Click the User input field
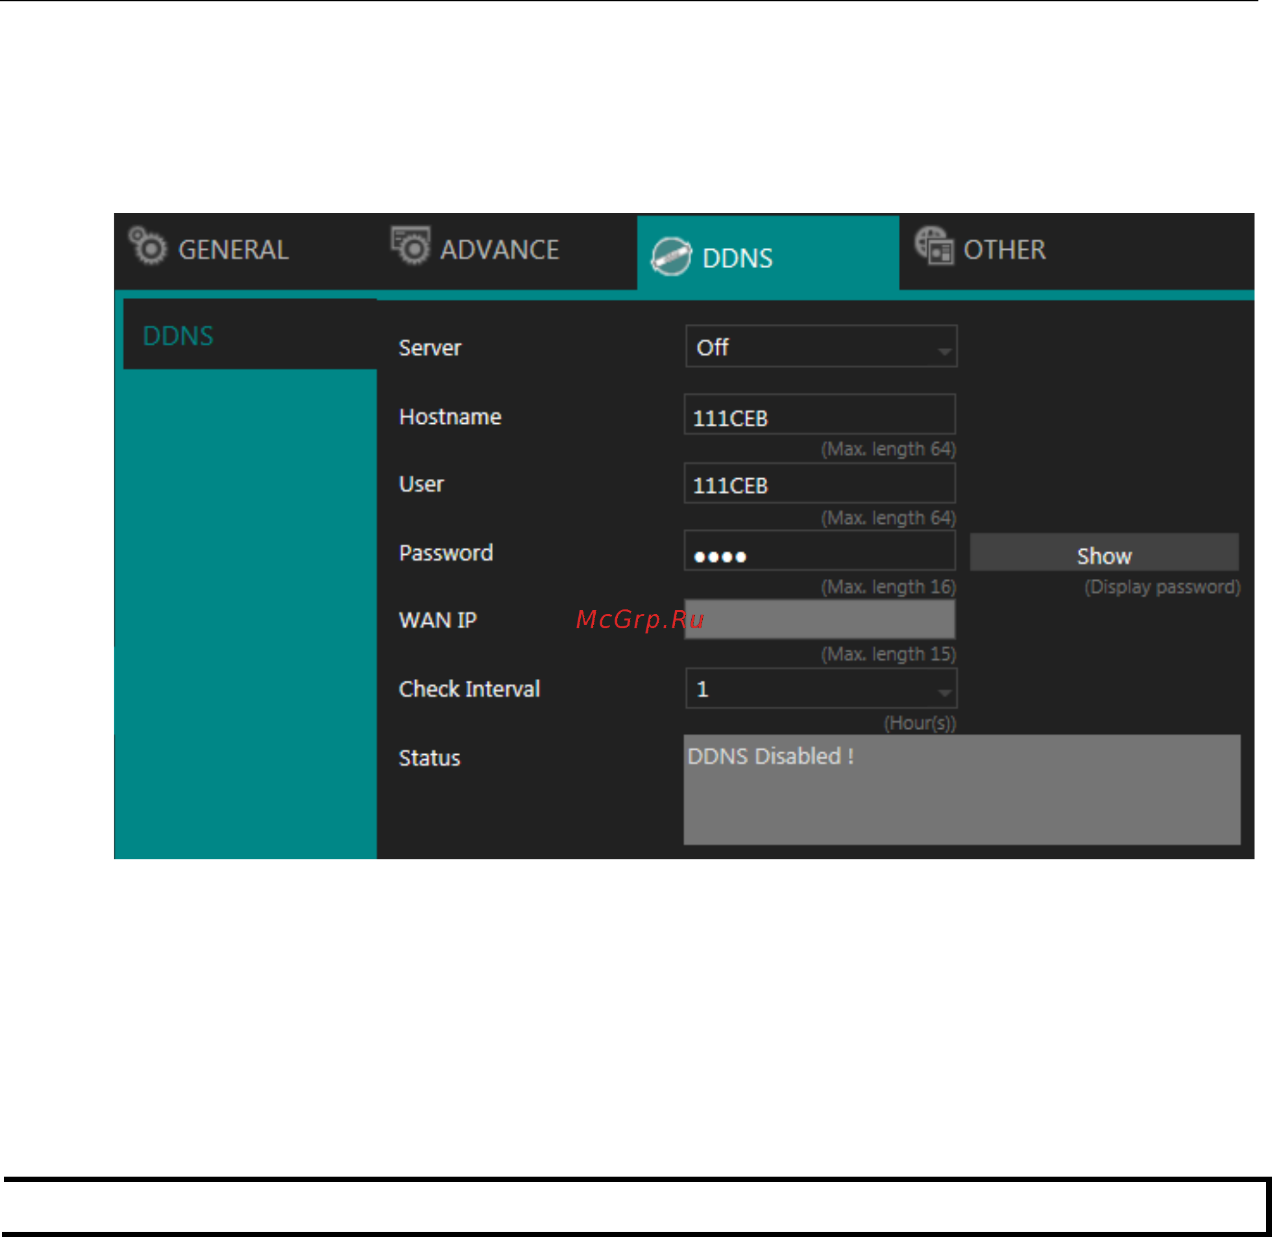Viewport: 1272px width, 1237px height. [820, 484]
